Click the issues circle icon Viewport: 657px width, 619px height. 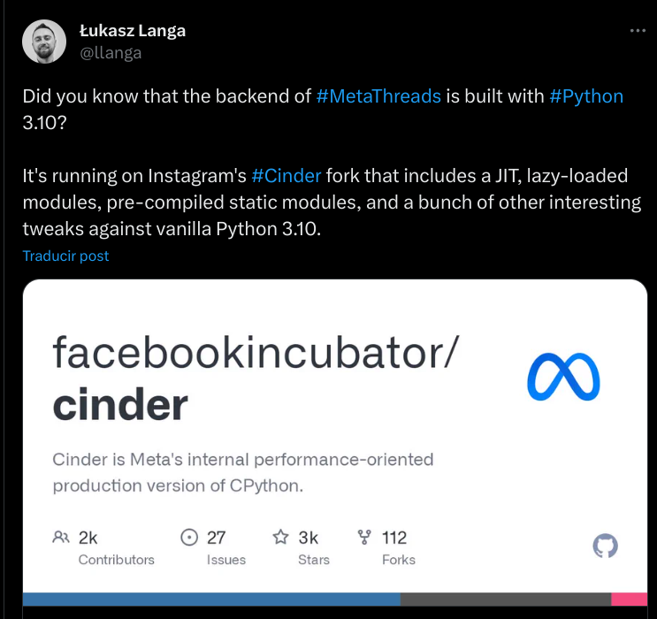(x=189, y=537)
